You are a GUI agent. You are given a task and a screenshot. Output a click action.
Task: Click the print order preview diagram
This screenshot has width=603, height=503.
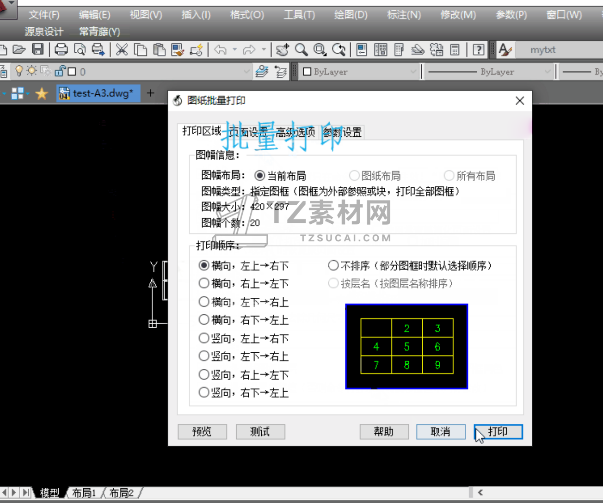[406, 346]
